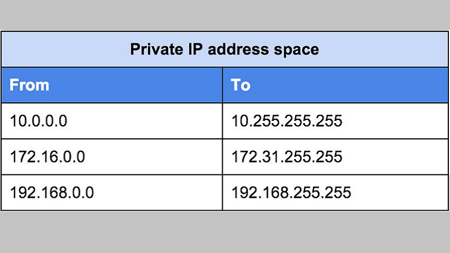Click the "Private IP address space" title

coord(224,49)
